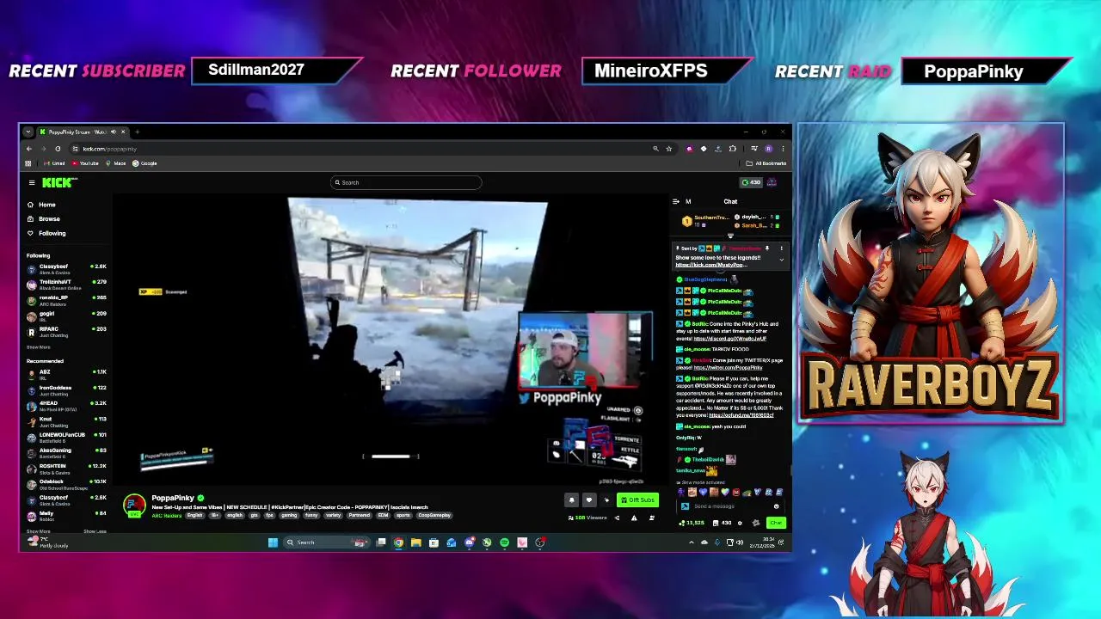Image resolution: width=1101 pixels, height=619 pixels.
Task: Open the taskbar weather widget
Action: [47, 542]
